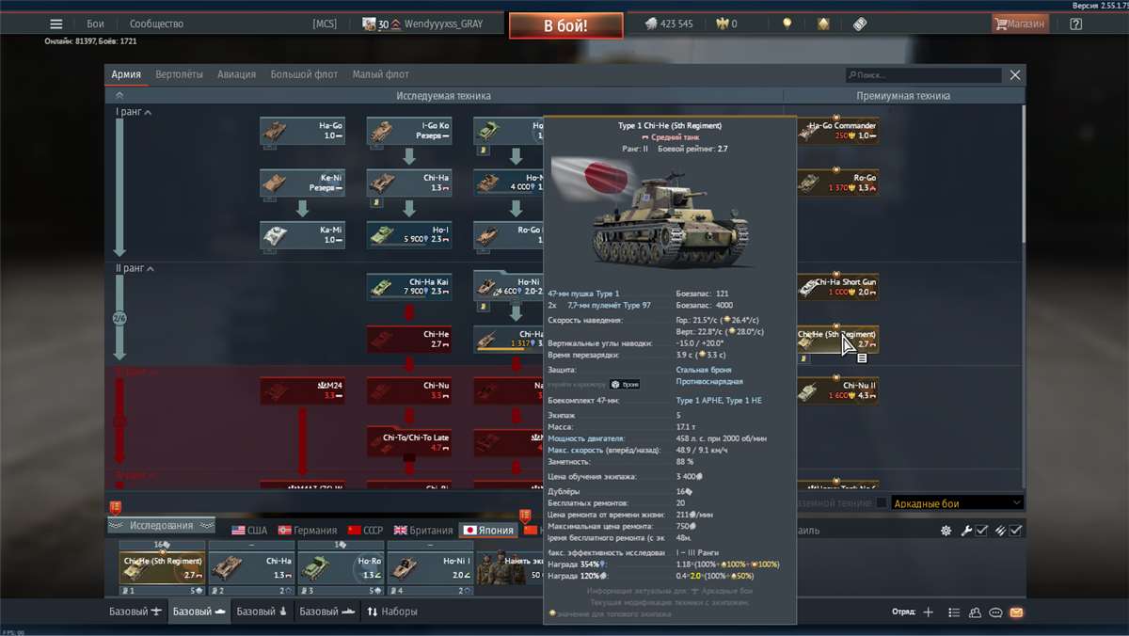The height and width of the screenshot is (636, 1129).
Task: Open the lightbulb hints icon
Action: (787, 24)
